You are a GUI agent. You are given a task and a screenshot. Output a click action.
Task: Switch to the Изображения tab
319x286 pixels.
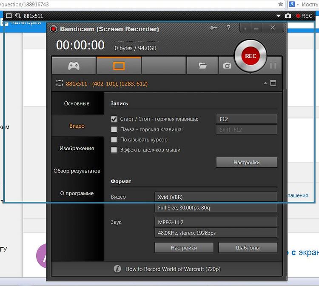[77, 149]
